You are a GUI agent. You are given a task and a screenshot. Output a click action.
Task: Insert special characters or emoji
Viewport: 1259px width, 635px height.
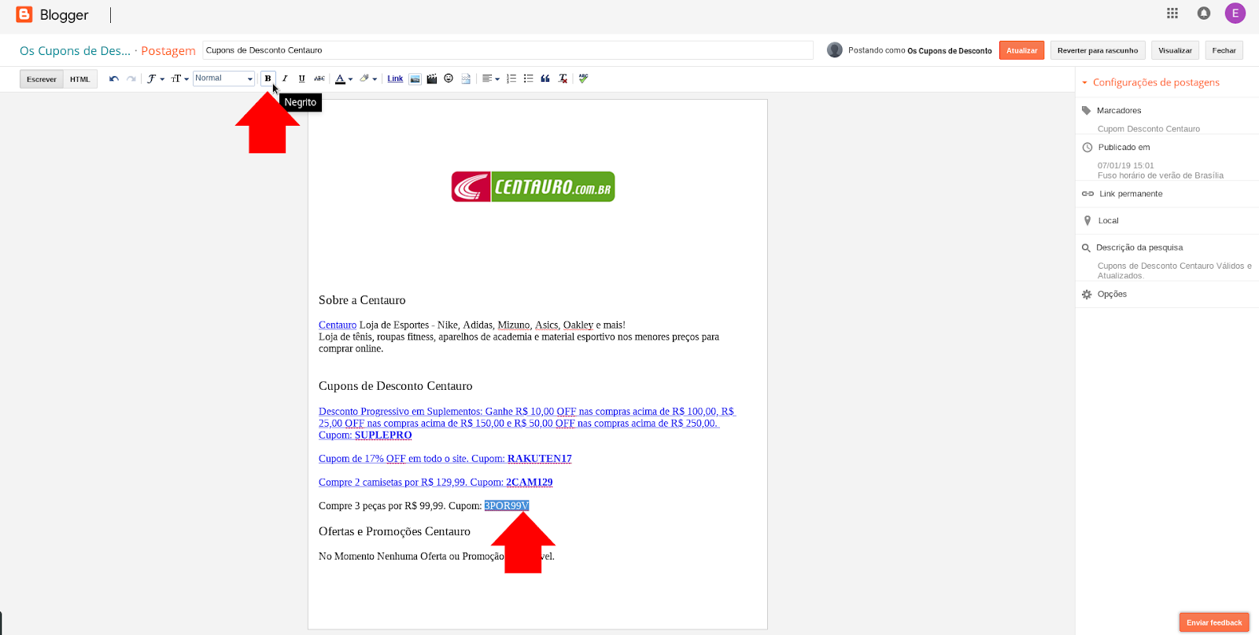[449, 79]
